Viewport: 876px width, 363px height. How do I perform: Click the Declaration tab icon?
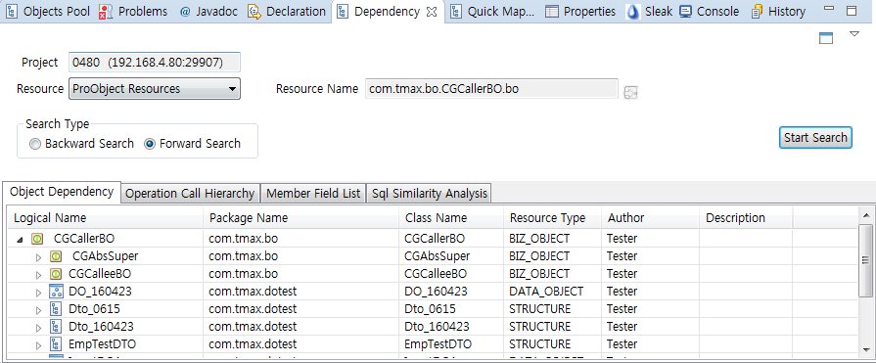tap(254, 12)
